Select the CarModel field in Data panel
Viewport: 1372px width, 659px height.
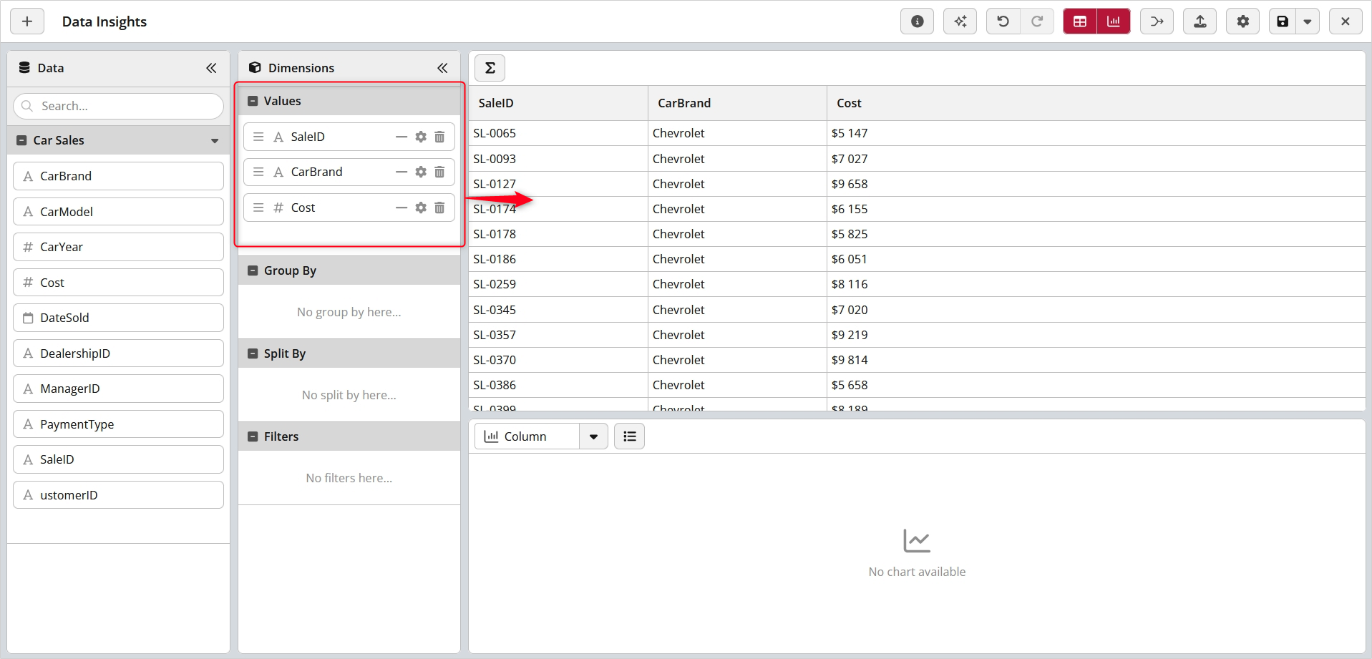click(118, 212)
